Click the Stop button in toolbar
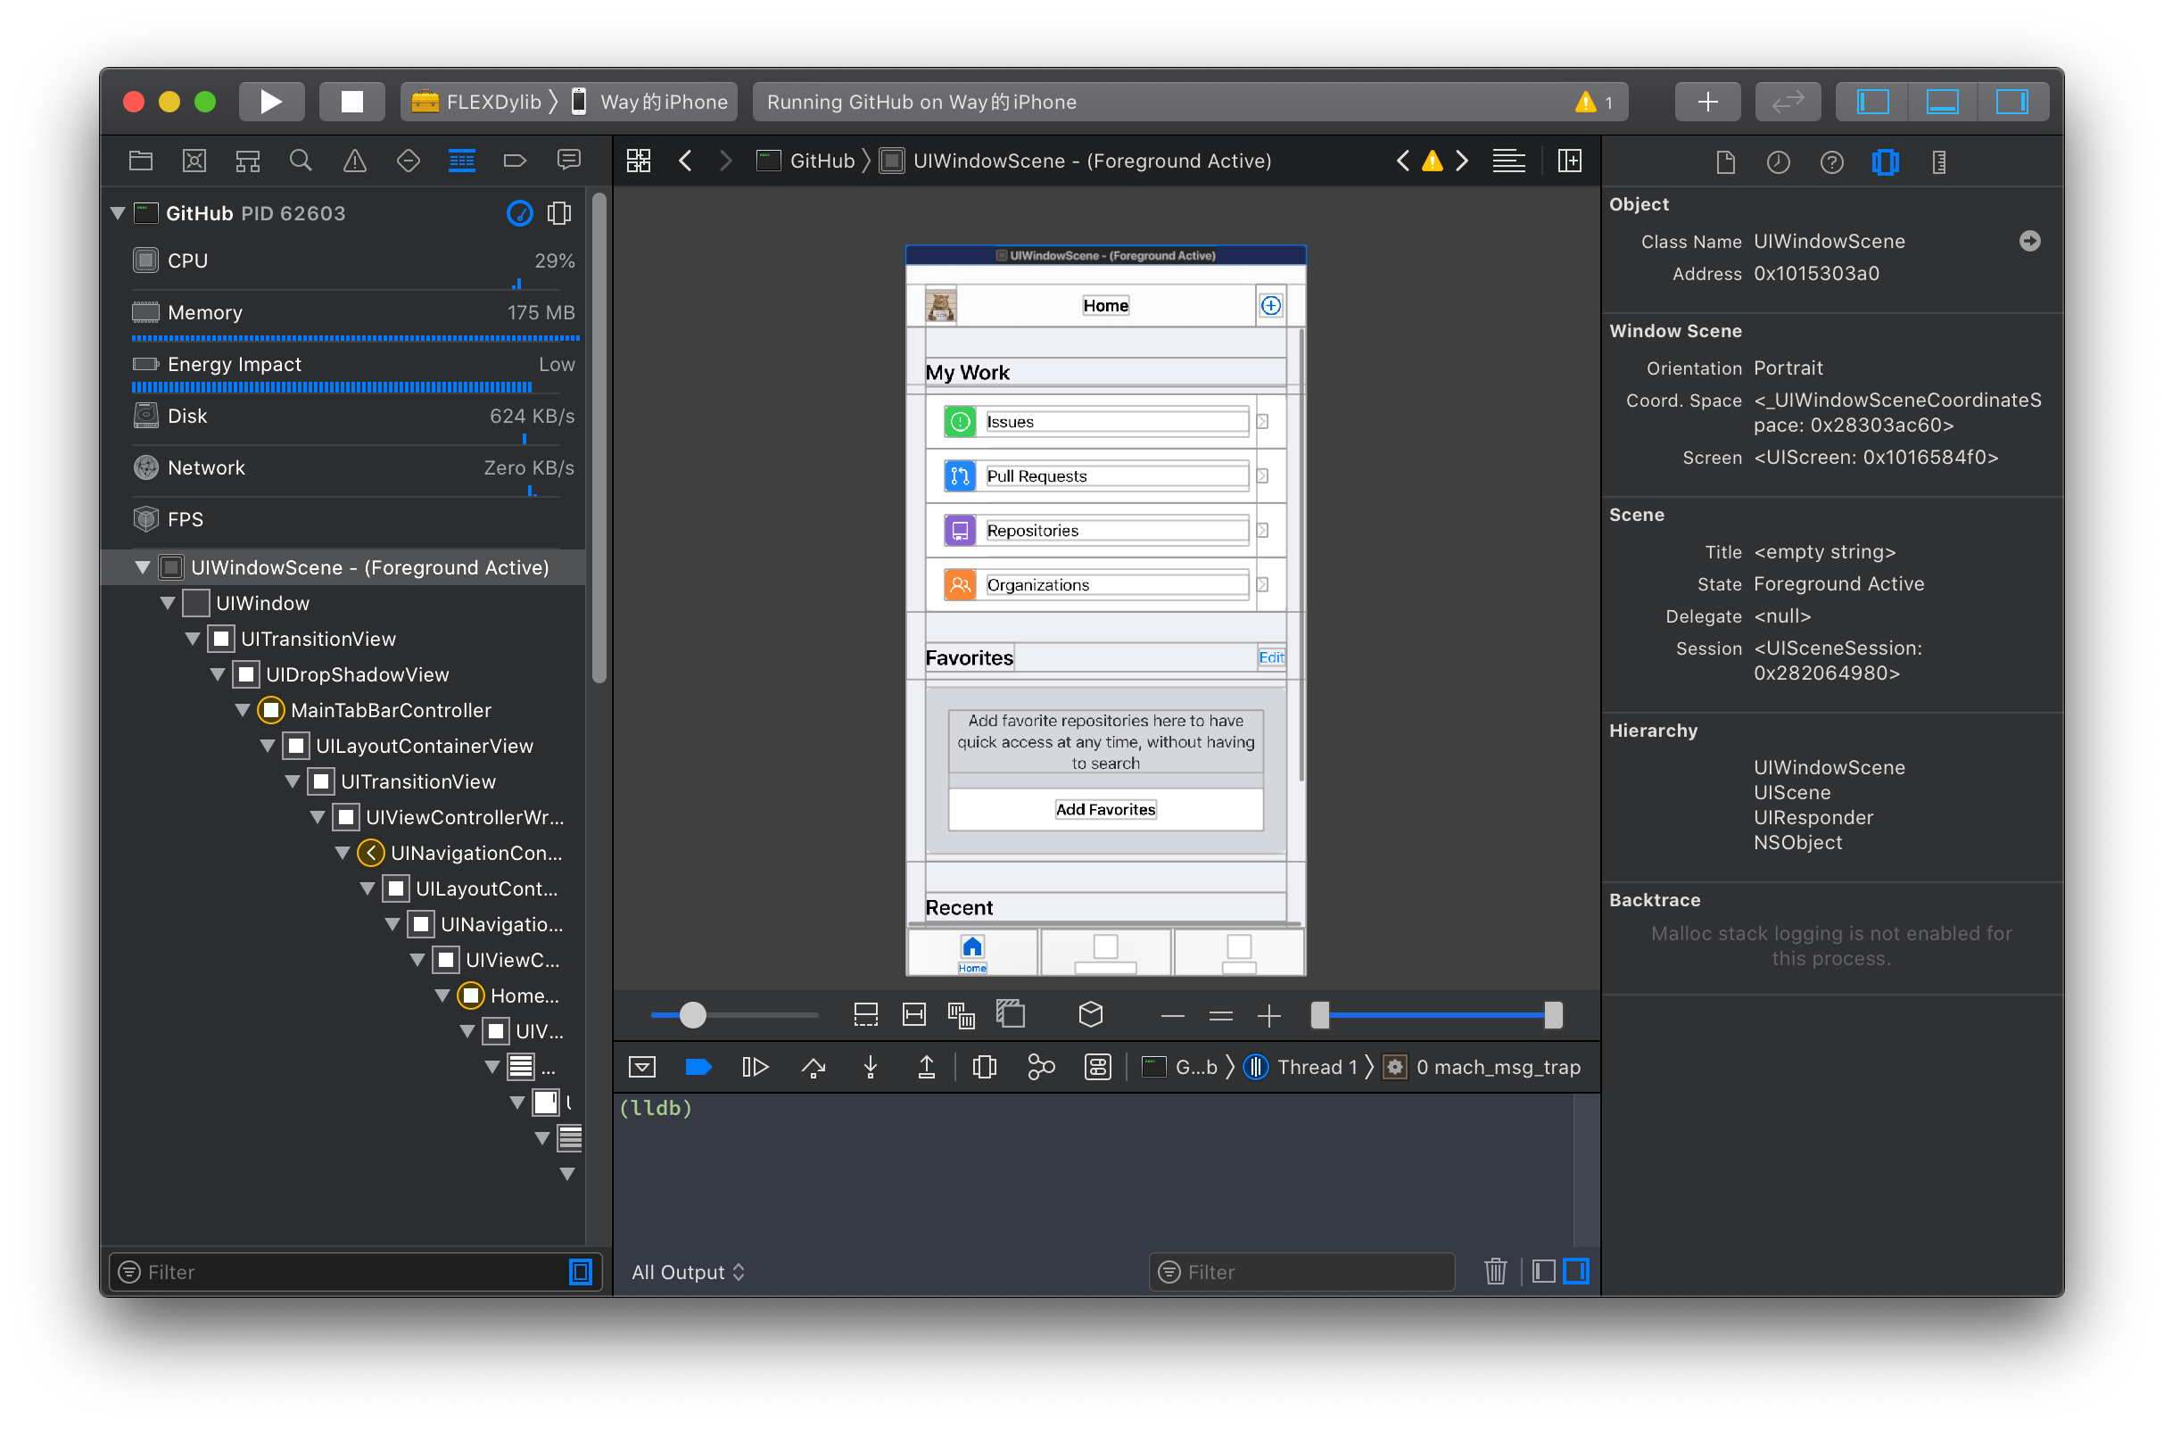 351,101
